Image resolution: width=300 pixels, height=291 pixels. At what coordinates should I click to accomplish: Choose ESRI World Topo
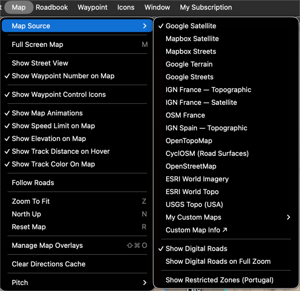pos(226,192)
